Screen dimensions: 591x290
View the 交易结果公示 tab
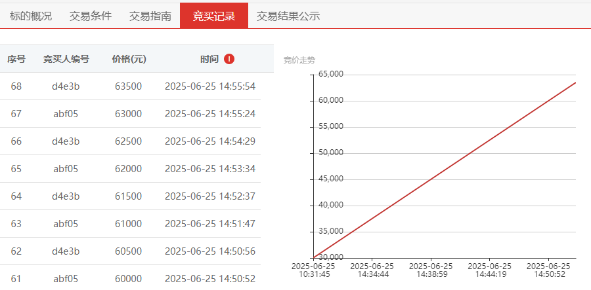point(288,16)
